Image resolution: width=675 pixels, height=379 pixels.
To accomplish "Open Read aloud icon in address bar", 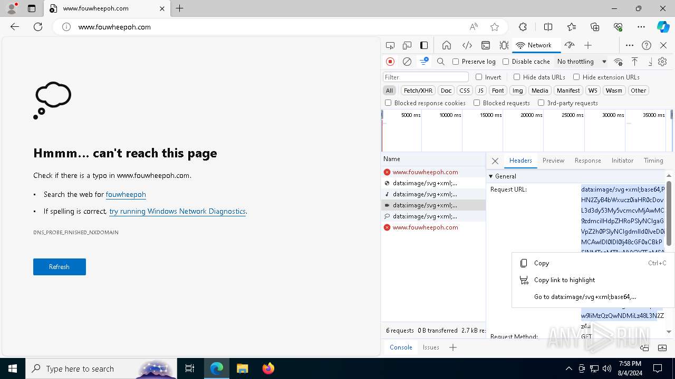I will pyautogui.click(x=474, y=27).
